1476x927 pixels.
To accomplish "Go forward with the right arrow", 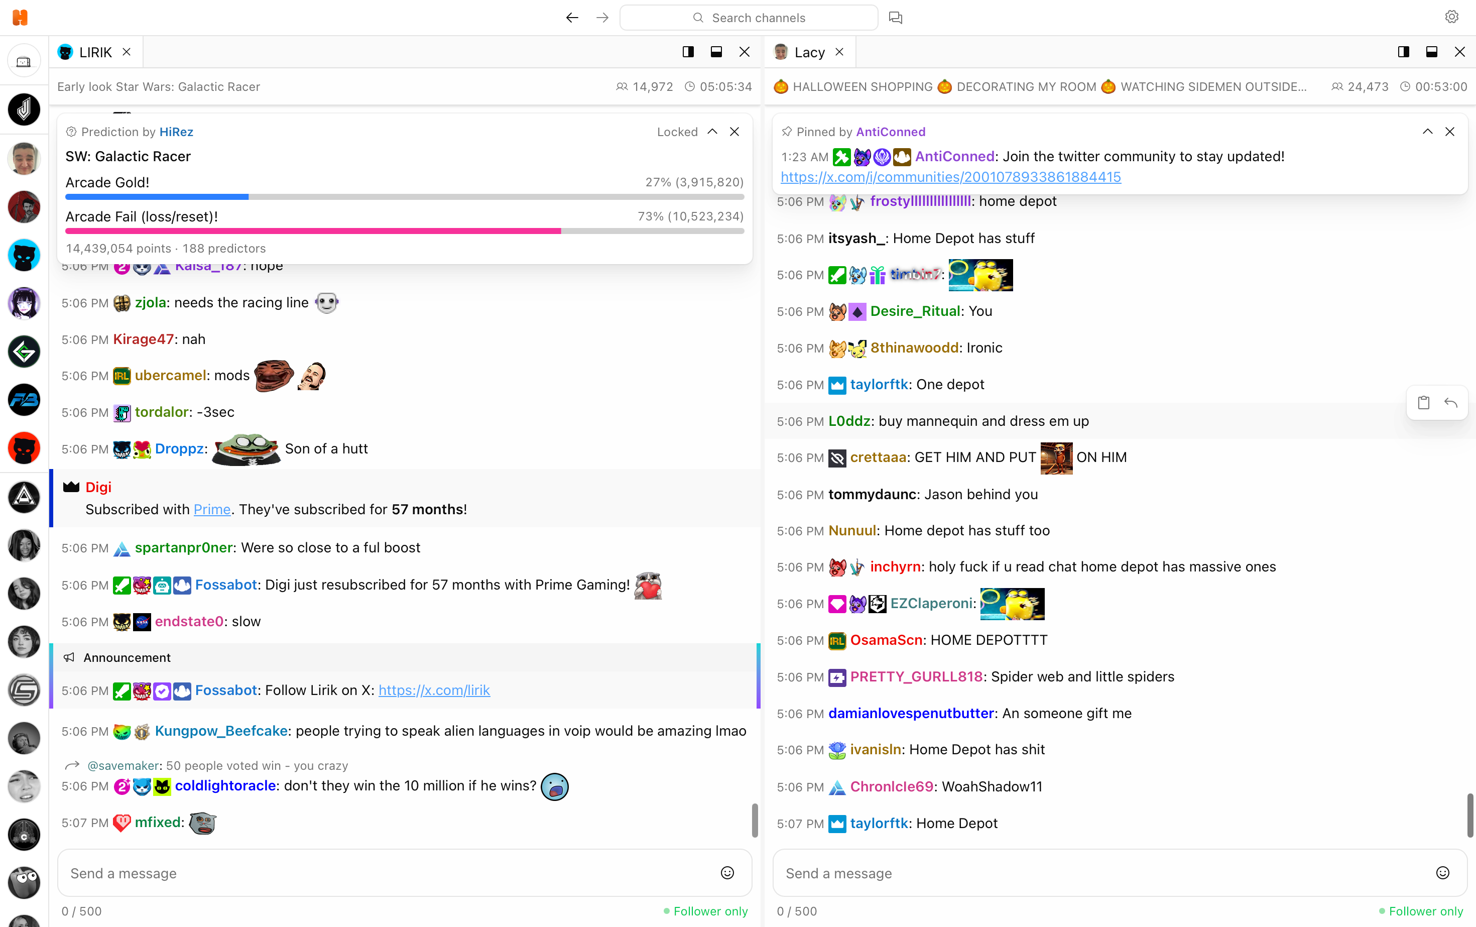I will pyautogui.click(x=602, y=18).
